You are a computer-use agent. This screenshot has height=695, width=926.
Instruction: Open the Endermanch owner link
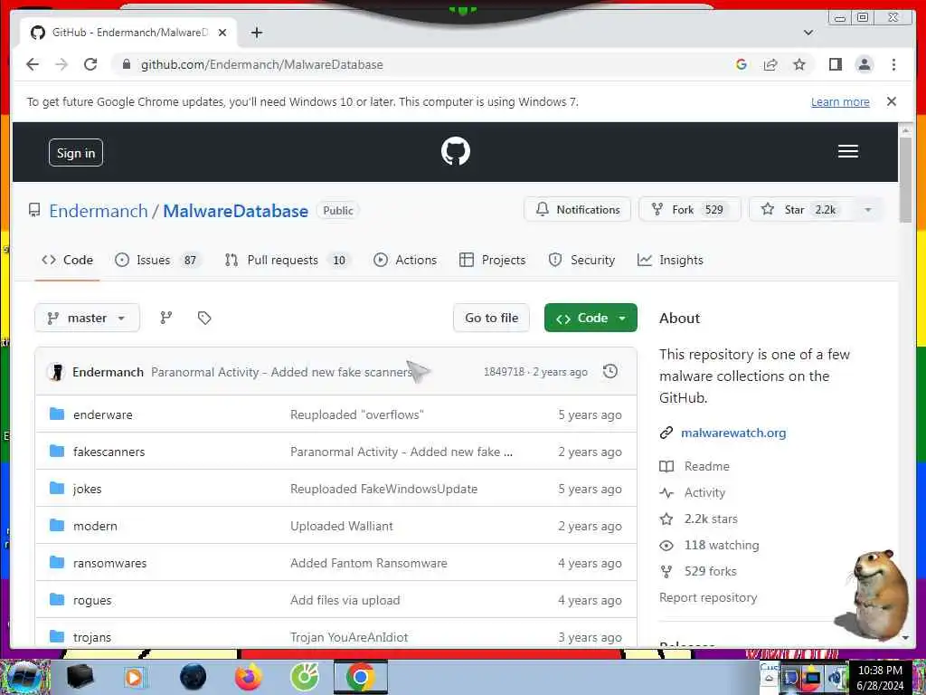[x=98, y=211]
